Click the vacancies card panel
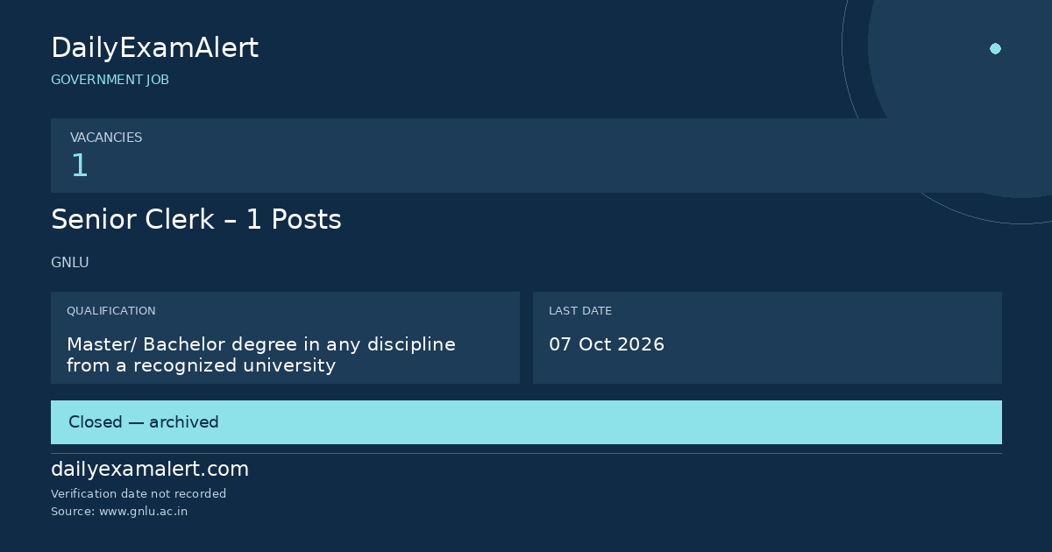This screenshot has height=552, width=1052. tap(526, 155)
